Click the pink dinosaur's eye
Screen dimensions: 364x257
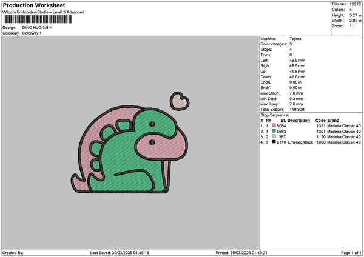pos(152,143)
